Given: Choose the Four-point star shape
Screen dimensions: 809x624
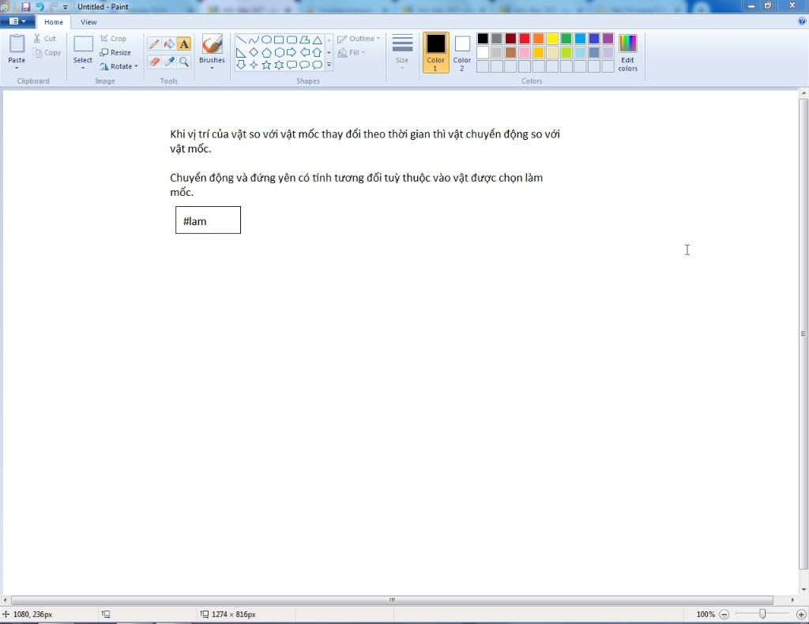Looking at the screenshot, I should pyautogui.click(x=254, y=65).
